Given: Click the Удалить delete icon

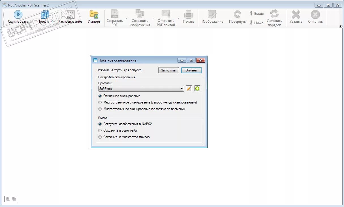Looking at the screenshot, I should (x=296, y=15).
